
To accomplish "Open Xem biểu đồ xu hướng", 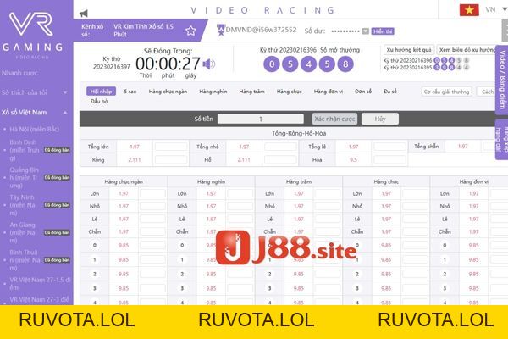I will pos(467,50).
